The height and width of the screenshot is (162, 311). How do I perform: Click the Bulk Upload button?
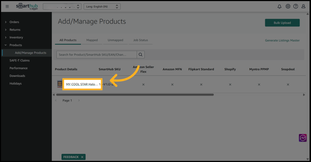pos(282,23)
